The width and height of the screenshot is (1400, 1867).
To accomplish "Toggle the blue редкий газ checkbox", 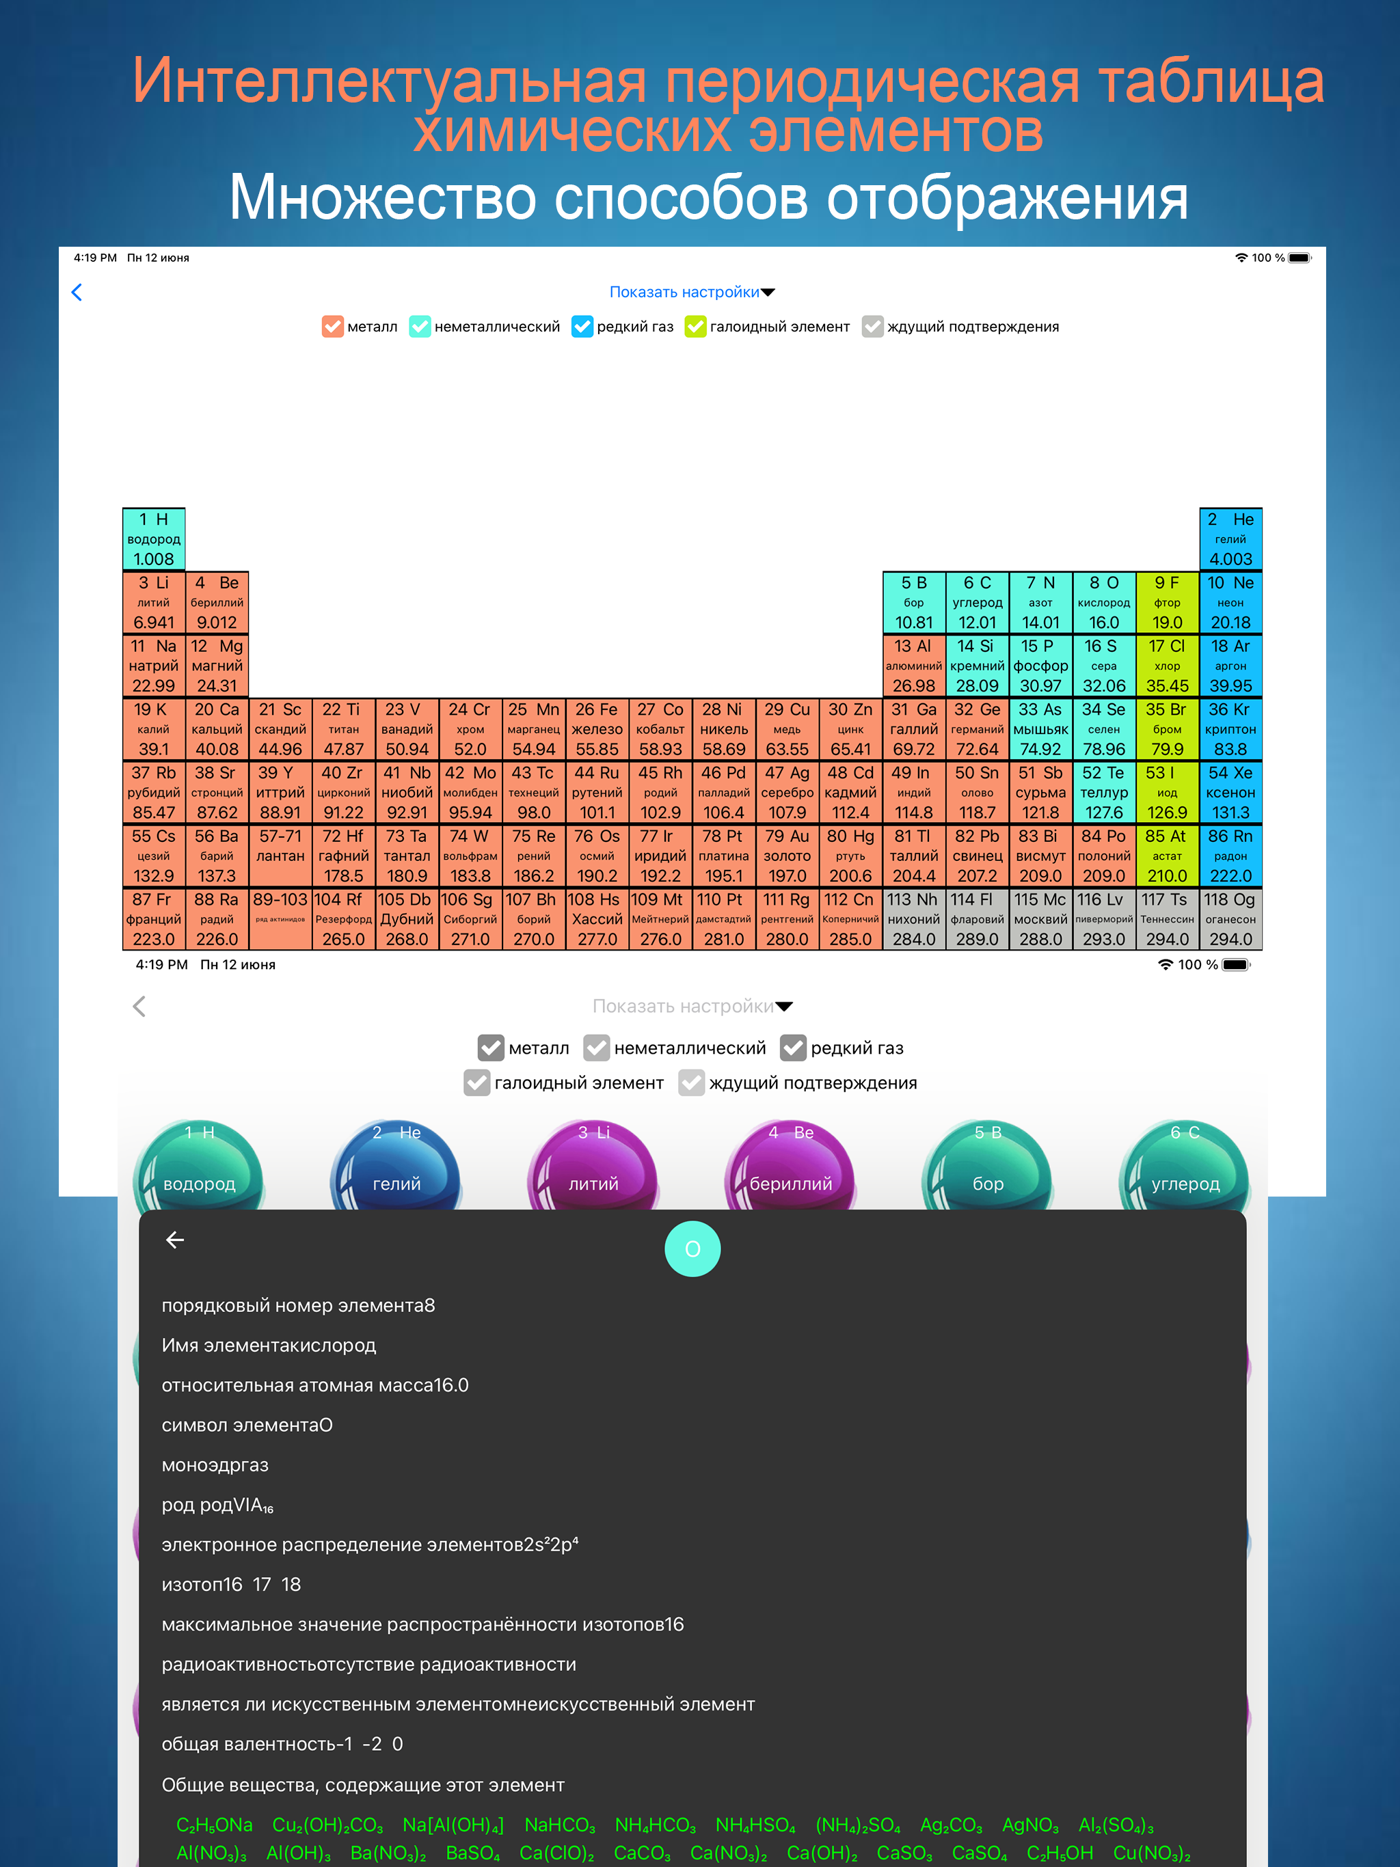I will (582, 327).
